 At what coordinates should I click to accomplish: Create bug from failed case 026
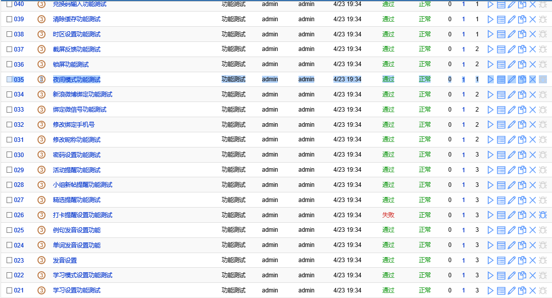[543, 215]
